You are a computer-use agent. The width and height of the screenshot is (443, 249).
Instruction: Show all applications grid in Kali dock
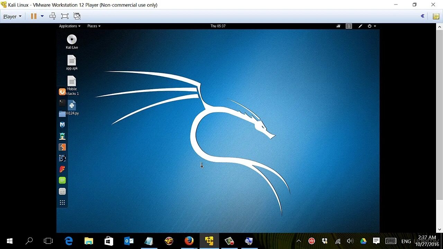pos(62,203)
